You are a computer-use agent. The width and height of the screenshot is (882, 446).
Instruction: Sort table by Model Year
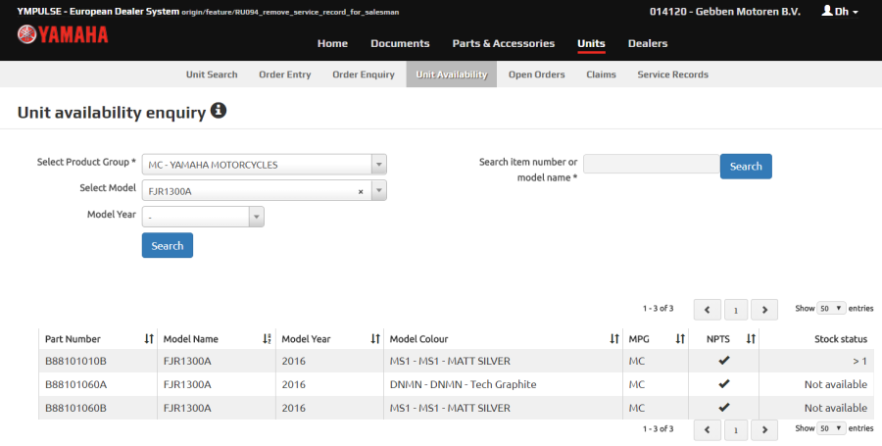click(375, 338)
